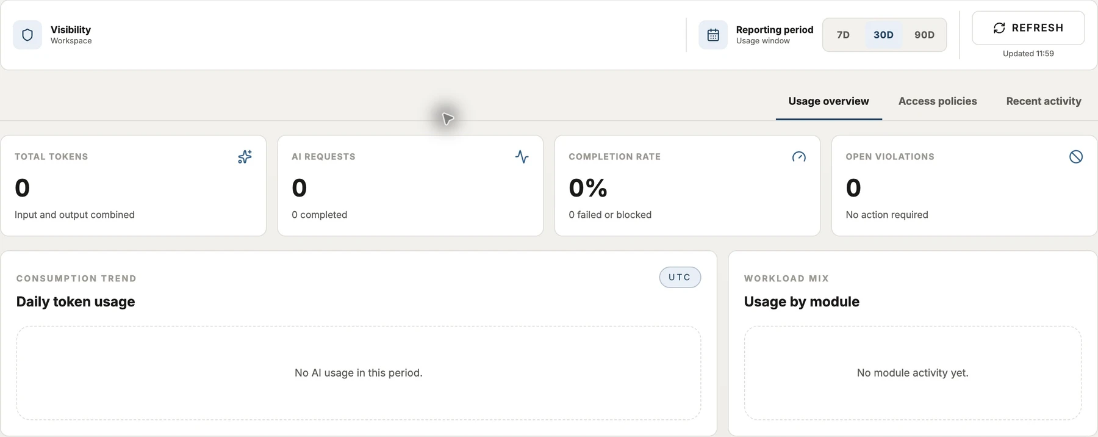The height and width of the screenshot is (437, 1098).
Task: Click the 'AI REQUESTS' card heading
Action: click(x=323, y=157)
